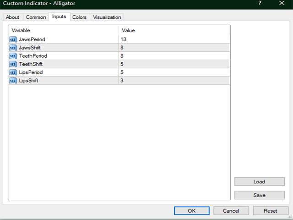293x220 pixels.
Task: Click the TeethShift value cell
Action: click(174, 64)
